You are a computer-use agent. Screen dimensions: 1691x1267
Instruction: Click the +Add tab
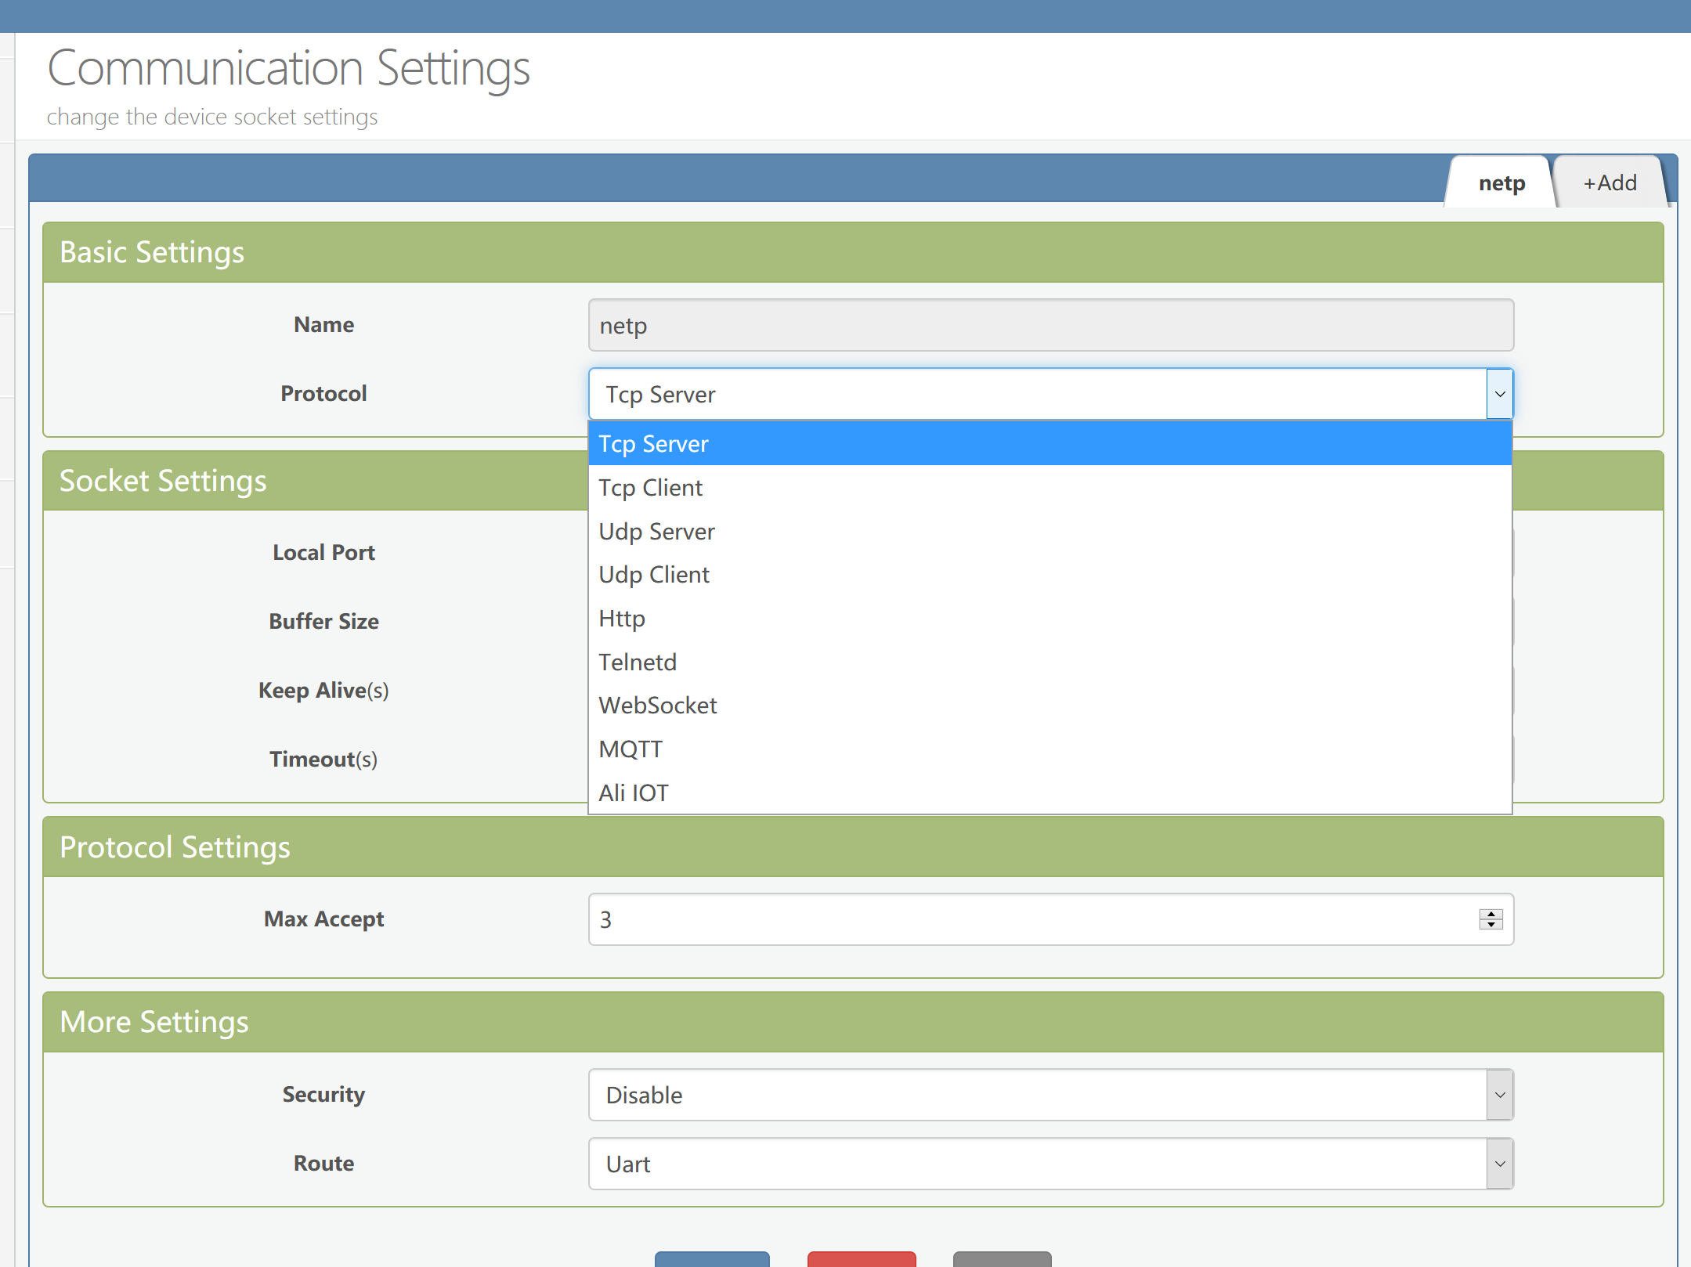point(1610,183)
